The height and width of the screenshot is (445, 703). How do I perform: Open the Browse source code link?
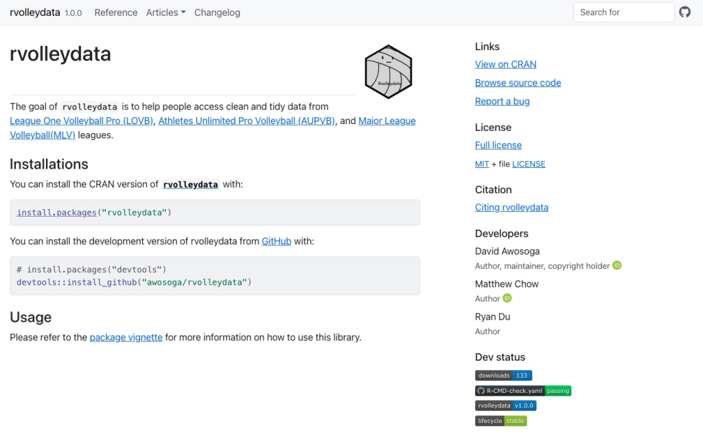[x=518, y=83]
